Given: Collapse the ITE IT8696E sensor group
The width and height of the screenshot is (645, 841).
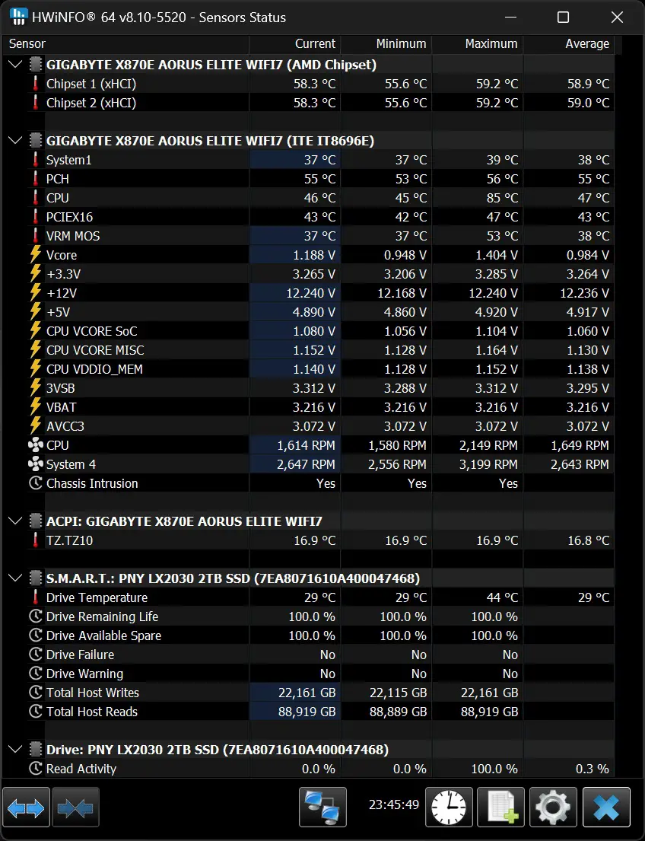Looking at the screenshot, I should [15, 141].
